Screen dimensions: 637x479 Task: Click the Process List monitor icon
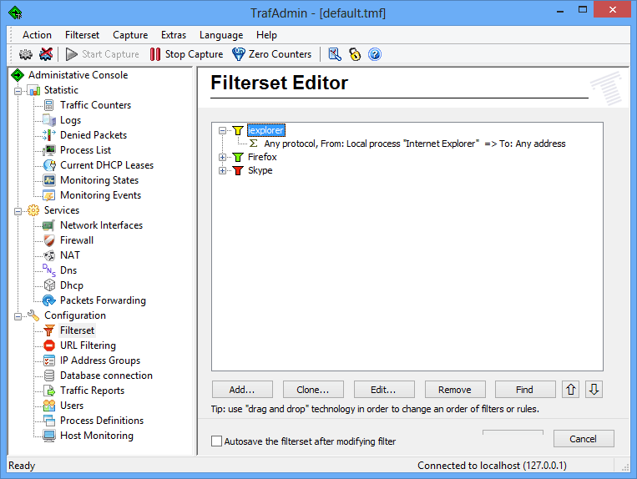coord(49,150)
